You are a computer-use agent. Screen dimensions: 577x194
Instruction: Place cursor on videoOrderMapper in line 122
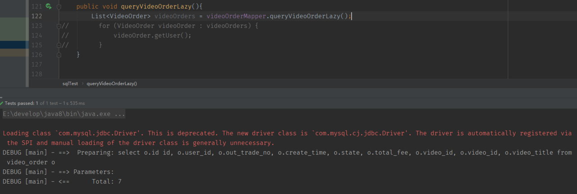point(236,16)
